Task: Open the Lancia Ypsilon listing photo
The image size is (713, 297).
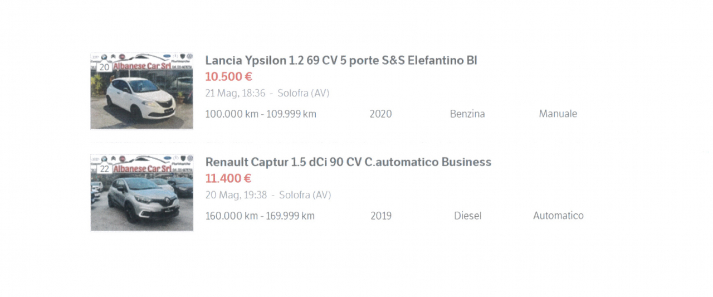Action: (141, 91)
